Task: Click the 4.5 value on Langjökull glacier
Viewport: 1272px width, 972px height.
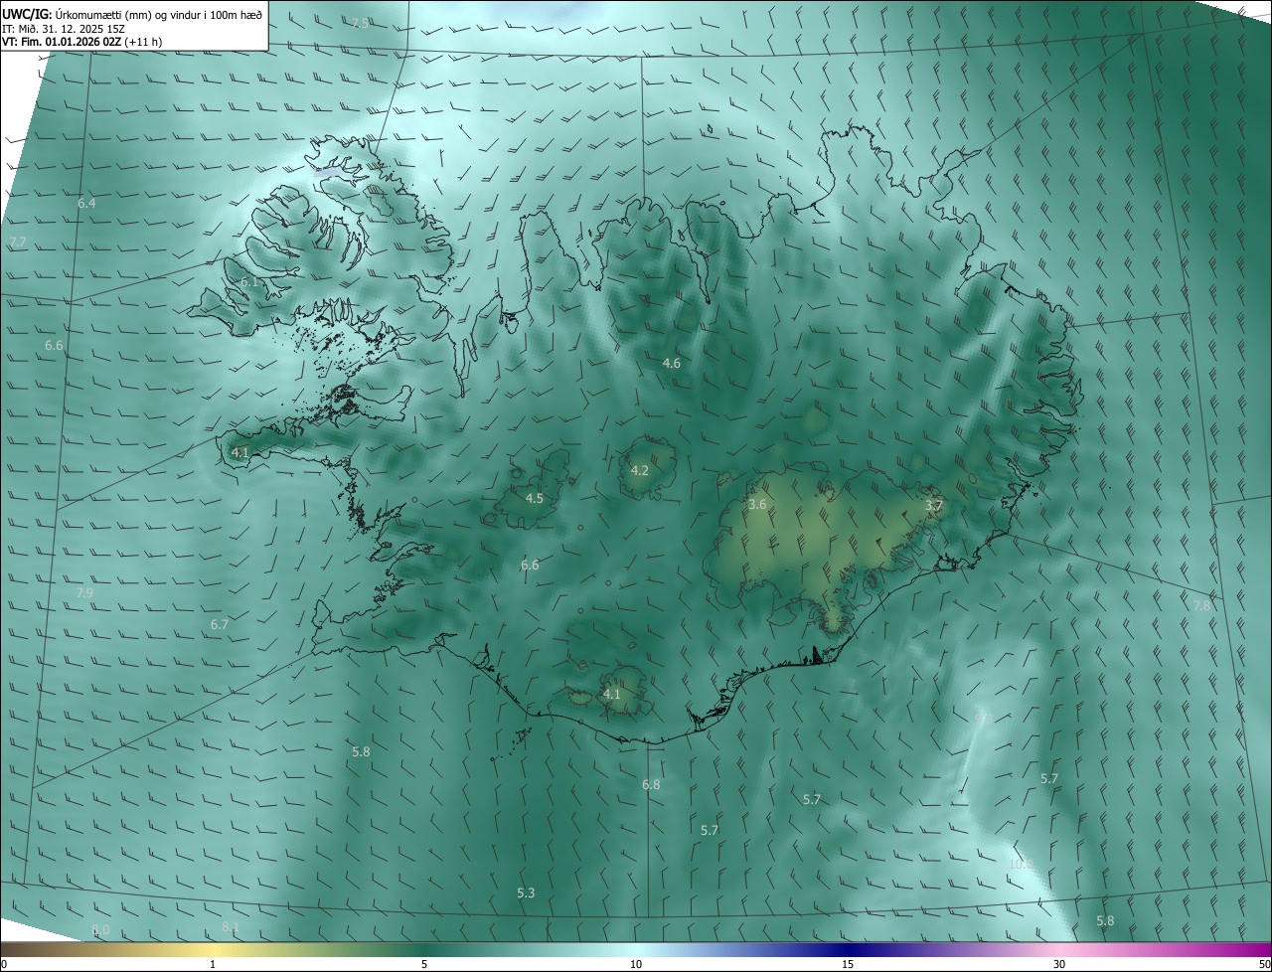Action: coord(535,498)
